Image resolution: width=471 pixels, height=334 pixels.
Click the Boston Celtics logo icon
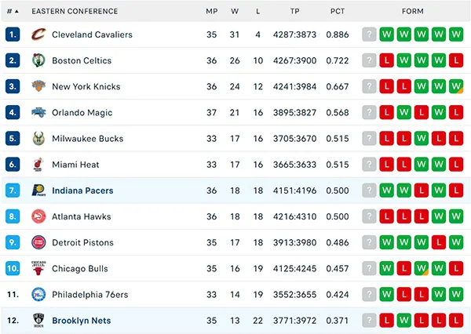[x=38, y=60]
